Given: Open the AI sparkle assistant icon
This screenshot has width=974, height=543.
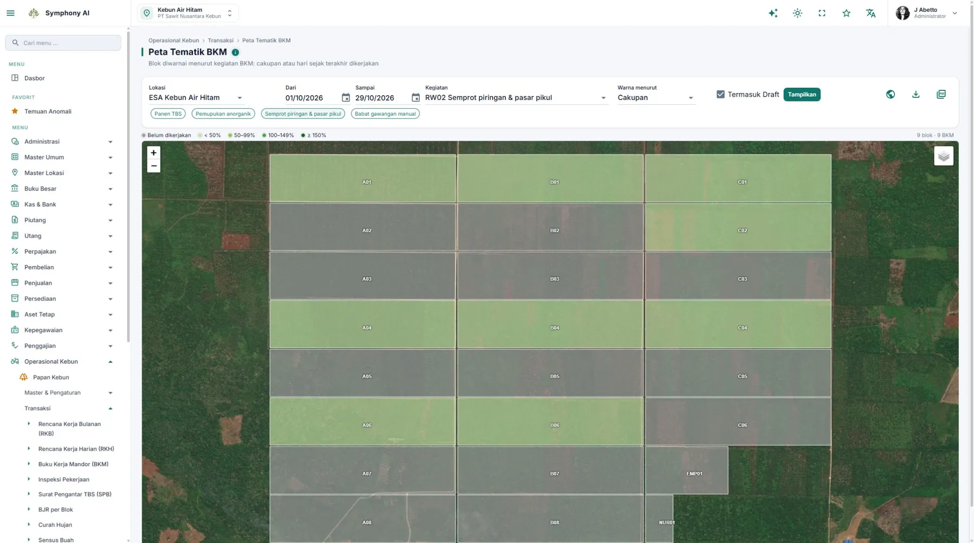Looking at the screenshot, I should pos(773,14).
